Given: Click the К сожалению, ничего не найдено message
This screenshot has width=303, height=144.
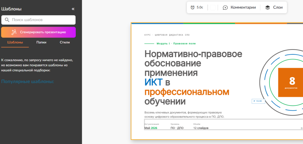Looking at the screenshot, I should click(37, 65).
